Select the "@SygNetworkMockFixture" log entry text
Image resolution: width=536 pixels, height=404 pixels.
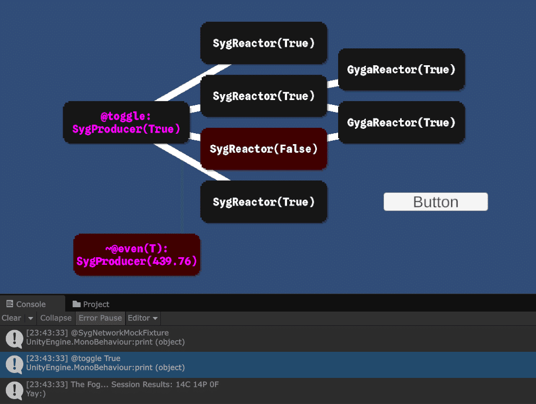tap(120, 333)
